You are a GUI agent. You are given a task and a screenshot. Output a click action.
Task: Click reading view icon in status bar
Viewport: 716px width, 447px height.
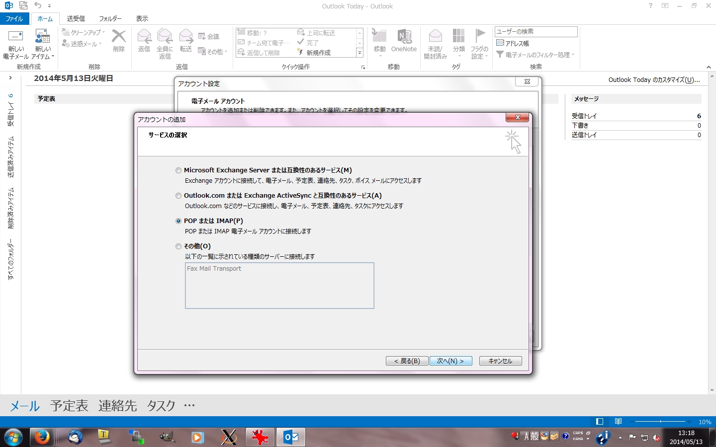618,422
